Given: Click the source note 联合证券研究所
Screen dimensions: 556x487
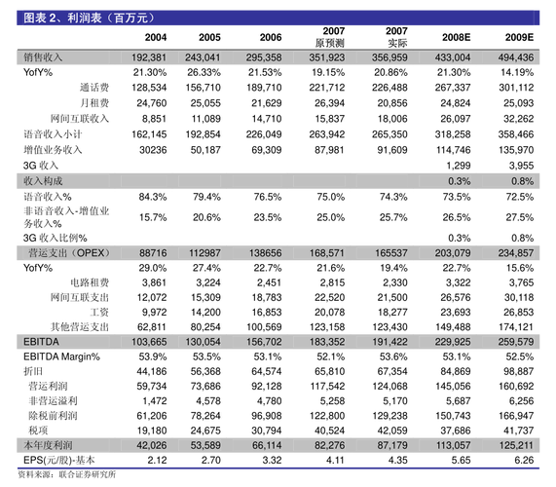Looking at the screenshot, I should click(88, 474).
